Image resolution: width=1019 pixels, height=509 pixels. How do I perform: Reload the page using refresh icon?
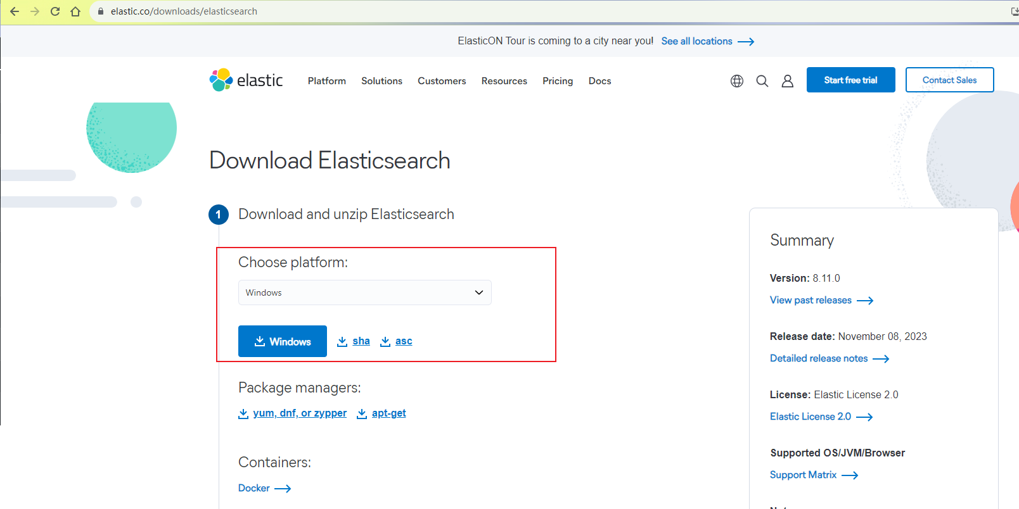[55, 11]
